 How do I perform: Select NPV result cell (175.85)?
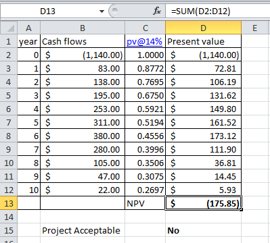click(203, 203)
